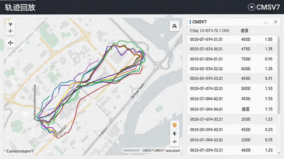Select the row with speed 7500
The height and width of the screenshot is (159, 284).
coord(232,59)
